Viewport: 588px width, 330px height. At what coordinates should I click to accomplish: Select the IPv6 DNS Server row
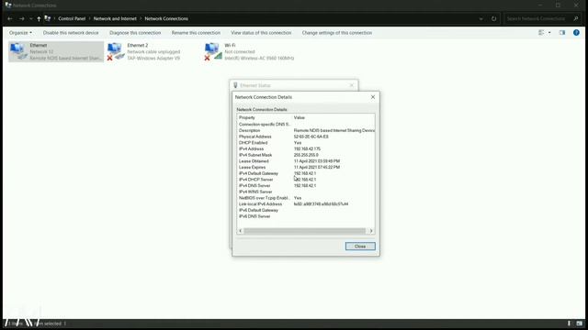tap(306, 216)
